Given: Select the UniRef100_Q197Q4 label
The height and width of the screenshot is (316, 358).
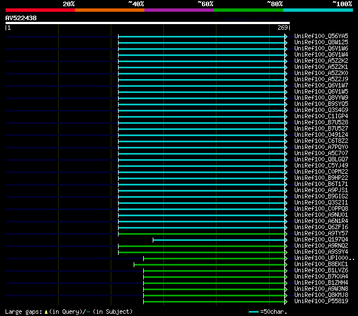Looking at the screenshot, I should [321, 240].
